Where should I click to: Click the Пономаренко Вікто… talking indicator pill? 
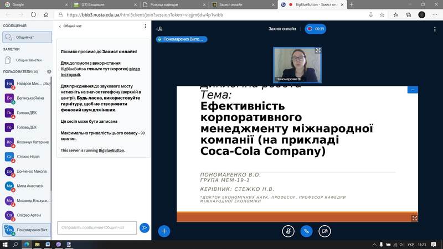[x=182, y=39]
